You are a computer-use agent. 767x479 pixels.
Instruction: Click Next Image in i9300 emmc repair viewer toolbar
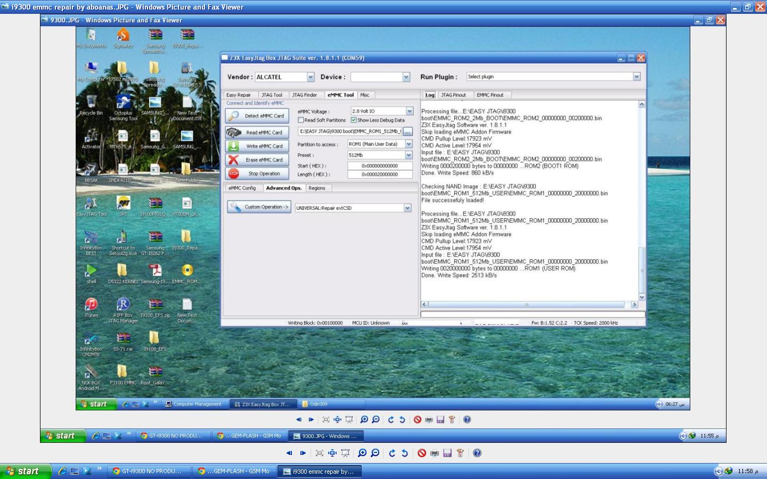coord(303,453)
